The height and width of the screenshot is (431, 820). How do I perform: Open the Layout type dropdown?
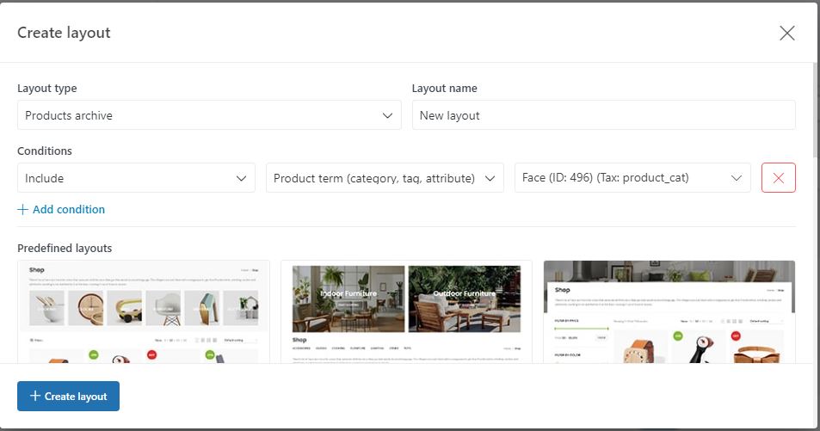(x=209, y=115)
